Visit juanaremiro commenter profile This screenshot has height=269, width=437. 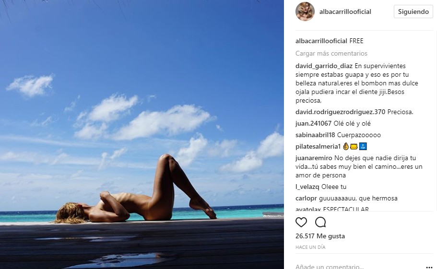pos(314,158)
